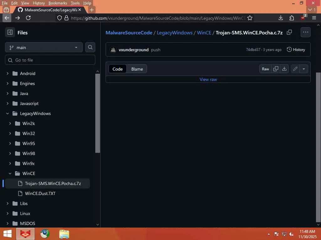Expand the Win98 folder chevron
Image resolution: width=321 pixels, height=240 pixels.
[10, 153]
